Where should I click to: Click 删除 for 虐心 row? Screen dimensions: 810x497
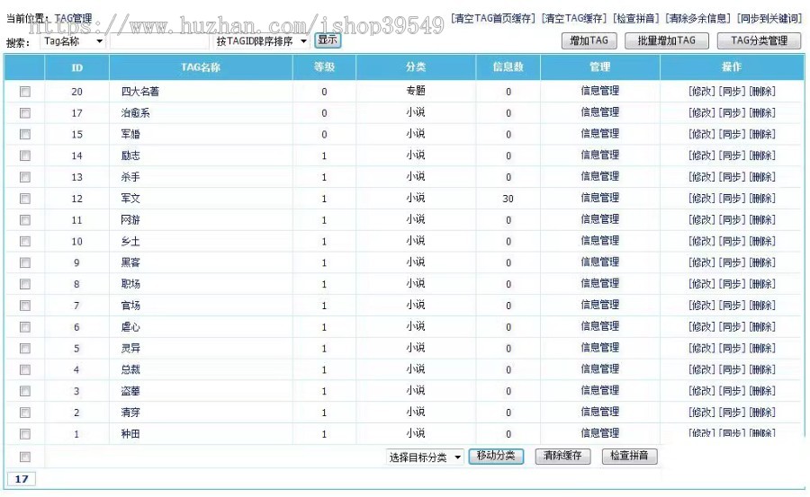762,327
